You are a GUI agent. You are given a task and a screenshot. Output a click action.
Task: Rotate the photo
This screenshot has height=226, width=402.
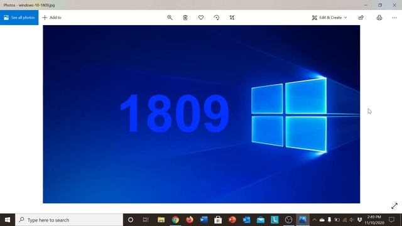[217, 18]
